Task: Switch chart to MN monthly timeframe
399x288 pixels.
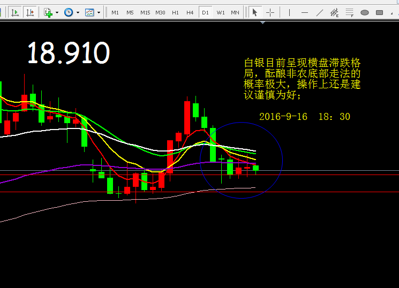Action: point(235,12)
